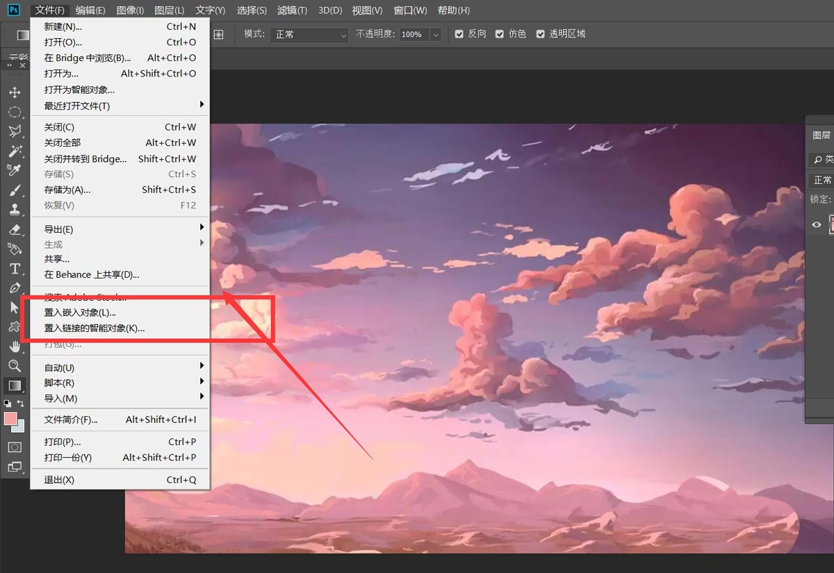The width and height of the screenshot is (834, 573).
Task: Click the Photoshop Ps logo icon
Action: click(14, 10)
